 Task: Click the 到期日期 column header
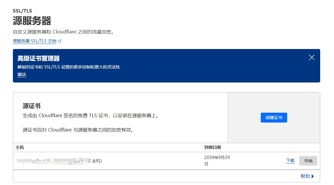point(212,147)
